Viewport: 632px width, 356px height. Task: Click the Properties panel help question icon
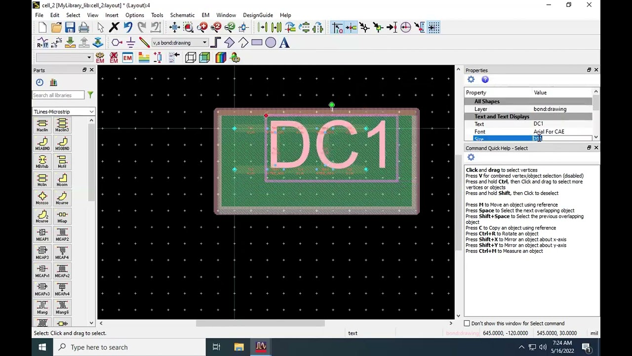click(485, 80)
